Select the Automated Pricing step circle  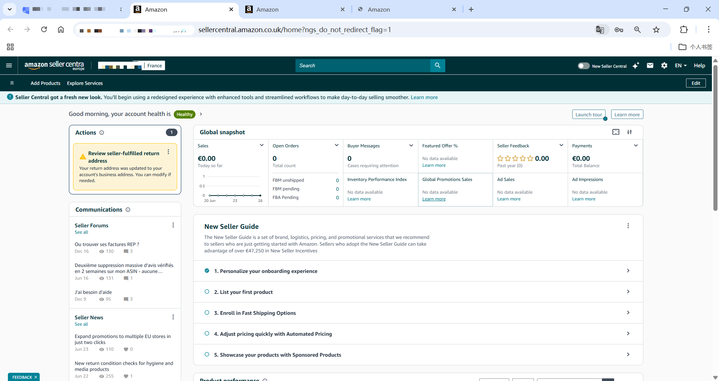207,334
